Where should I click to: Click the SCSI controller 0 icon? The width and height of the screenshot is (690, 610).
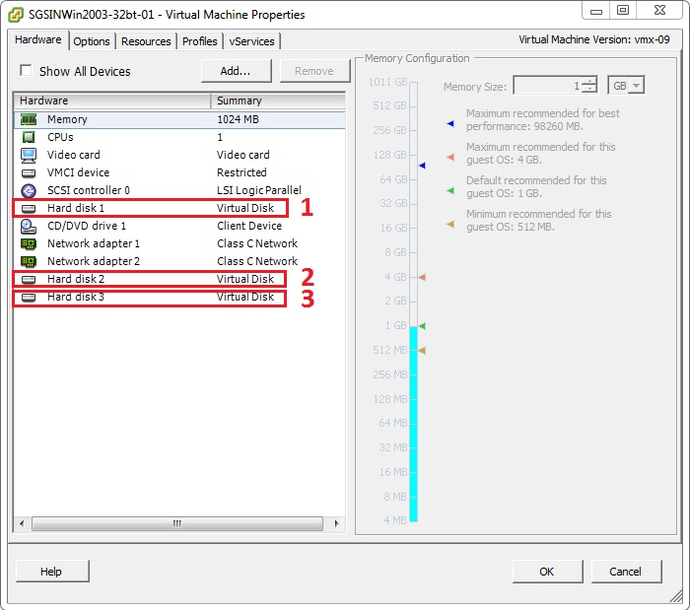29,190
